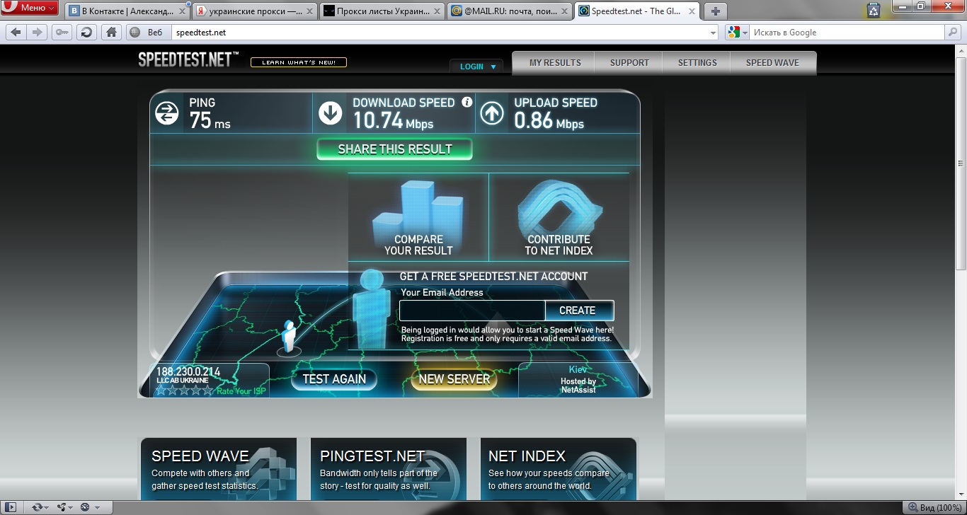Open the Learn What's New banner

(x=299, y=62)
